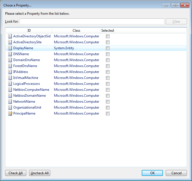Screen dimensions: 192x181
Task: Click the property icon beside NetbiosComputerName
Action: click(10, 90)
